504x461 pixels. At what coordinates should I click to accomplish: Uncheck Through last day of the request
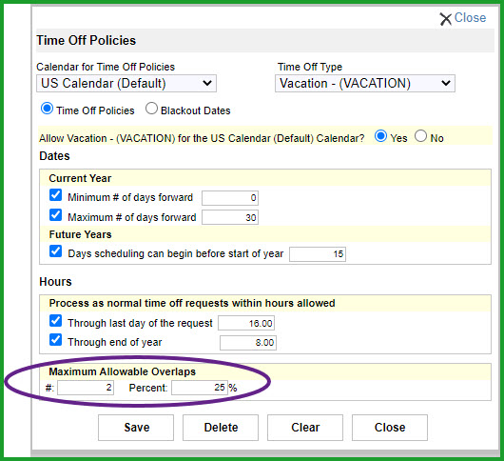(x=55, y=321)
